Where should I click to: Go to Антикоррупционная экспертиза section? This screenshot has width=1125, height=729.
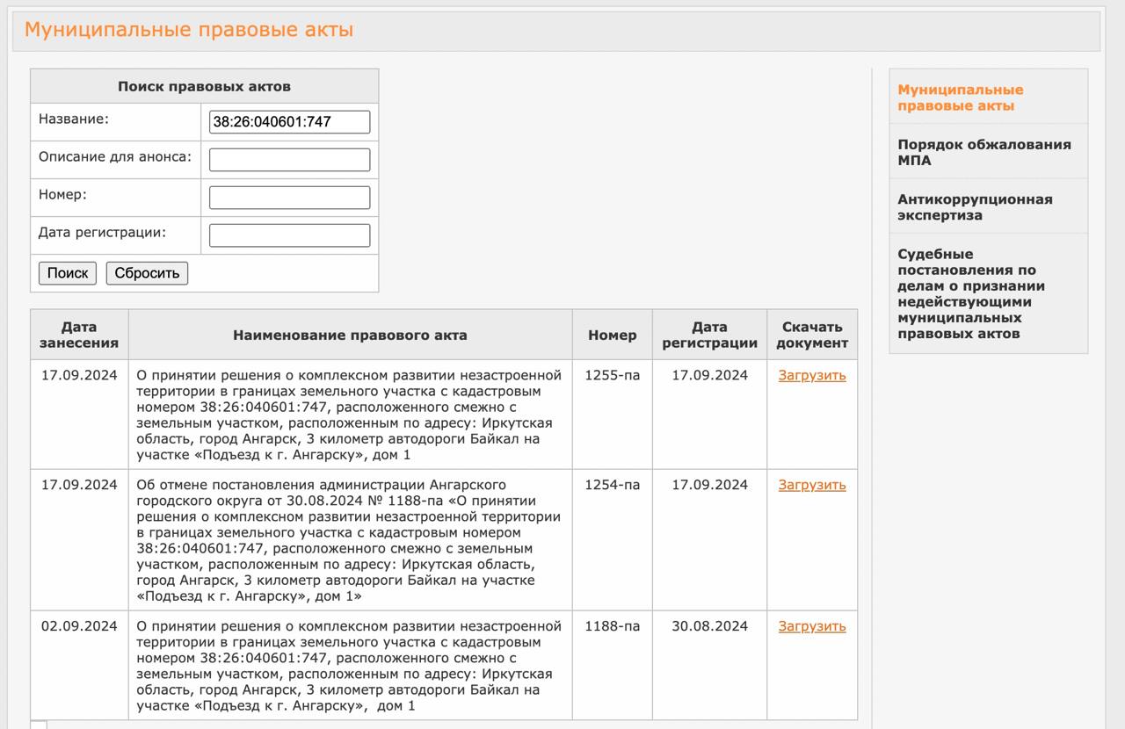(974, 206)
